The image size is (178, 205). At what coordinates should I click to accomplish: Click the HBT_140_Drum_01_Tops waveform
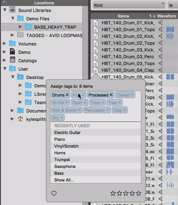(x=170, y=30)
